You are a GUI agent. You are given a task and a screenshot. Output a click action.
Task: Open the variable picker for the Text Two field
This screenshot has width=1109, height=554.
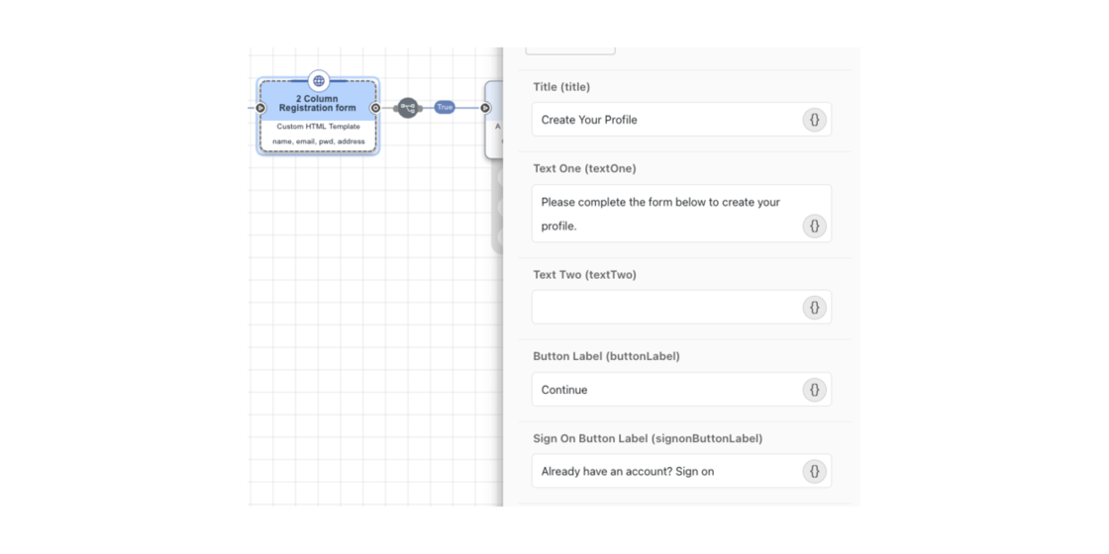pyautogui.click(x=814, y=308)
